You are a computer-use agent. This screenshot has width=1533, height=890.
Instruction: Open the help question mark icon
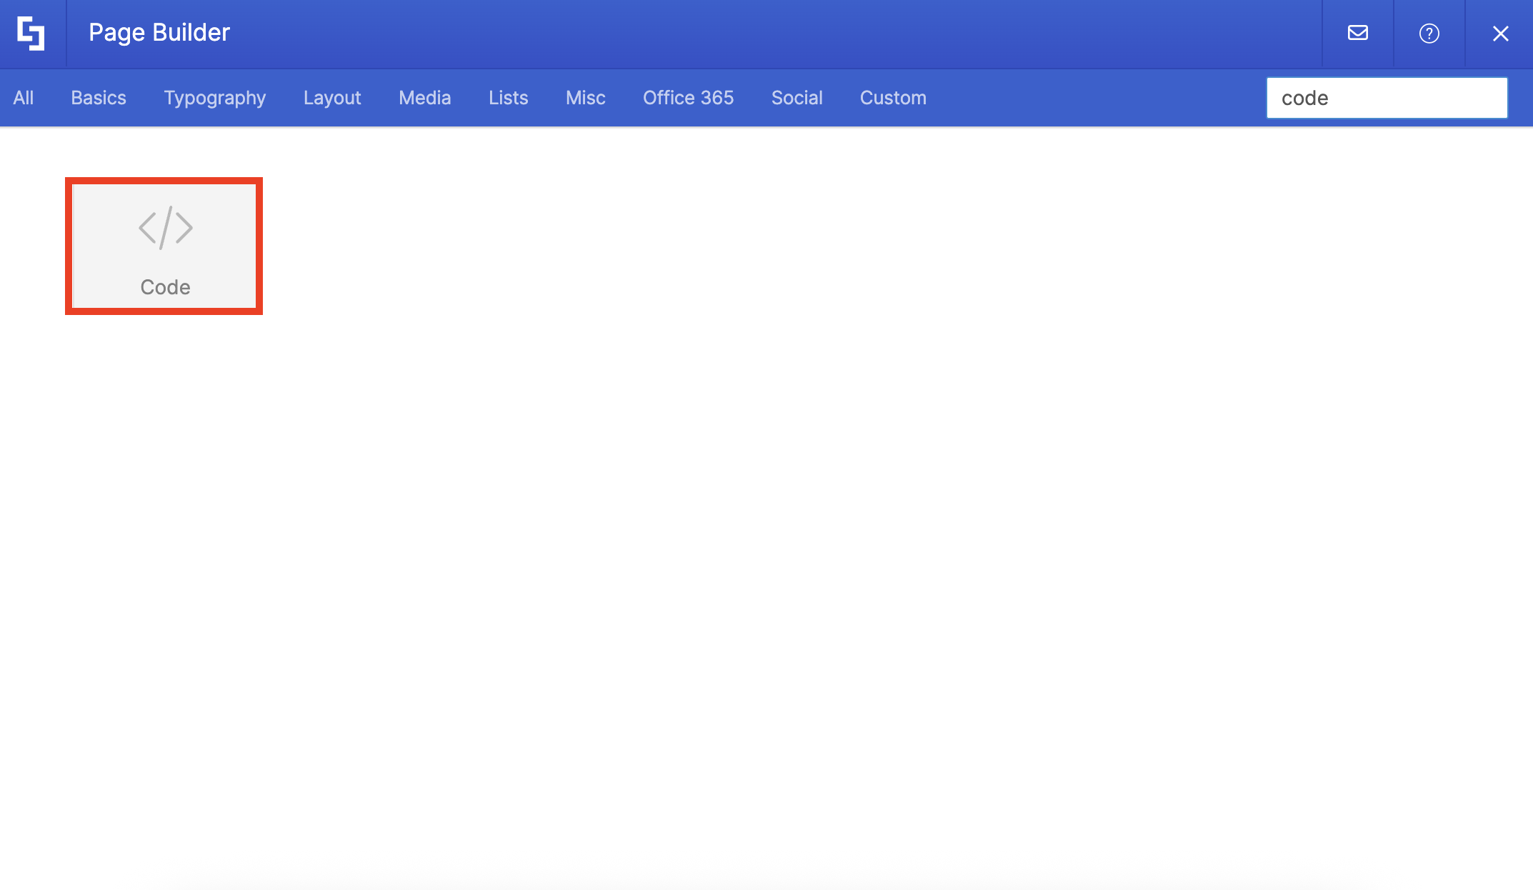coord(1429,33)
